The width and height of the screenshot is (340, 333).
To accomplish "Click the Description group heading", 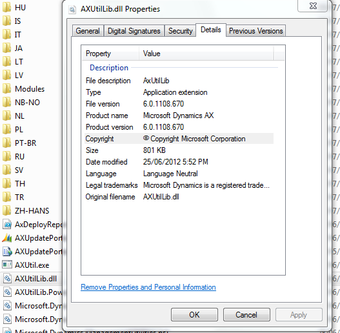I will click(109, 68).
